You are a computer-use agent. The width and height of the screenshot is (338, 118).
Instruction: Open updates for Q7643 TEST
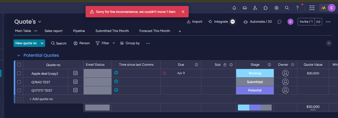tap(75, 82)
